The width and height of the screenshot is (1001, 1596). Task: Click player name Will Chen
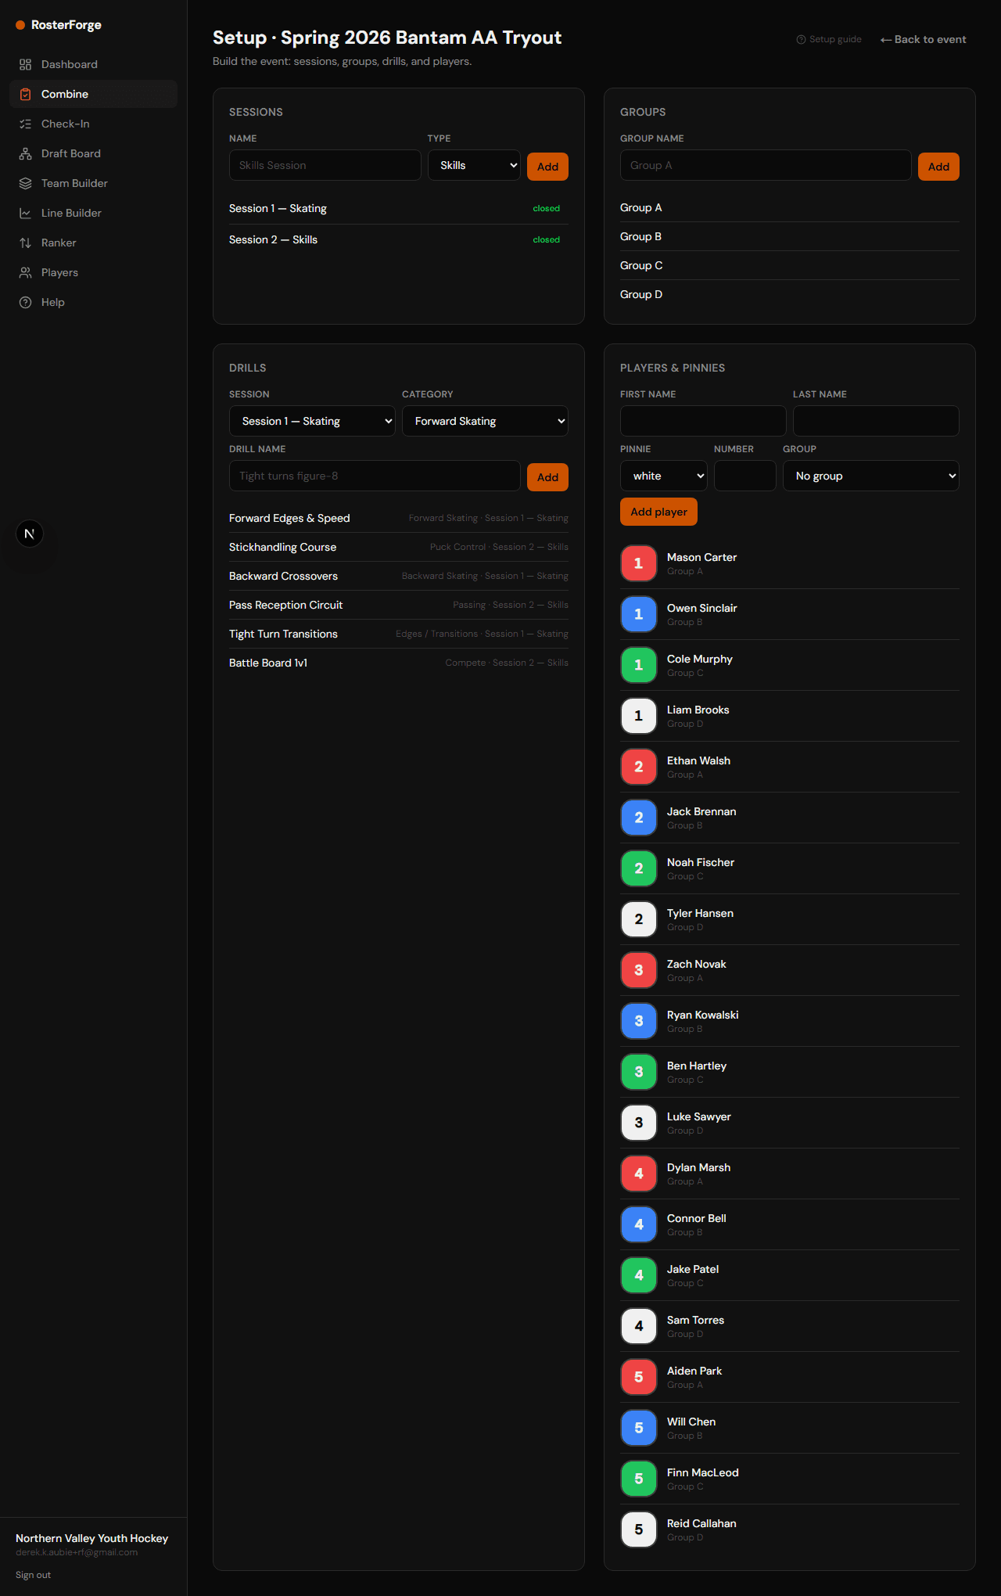(x=691, y=1422)
